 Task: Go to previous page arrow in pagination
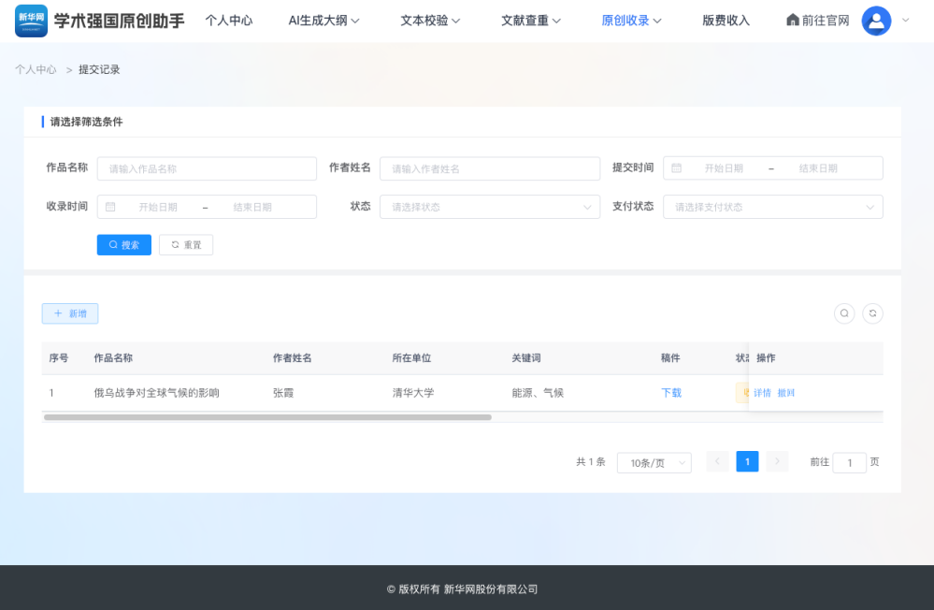pos(717,461)
